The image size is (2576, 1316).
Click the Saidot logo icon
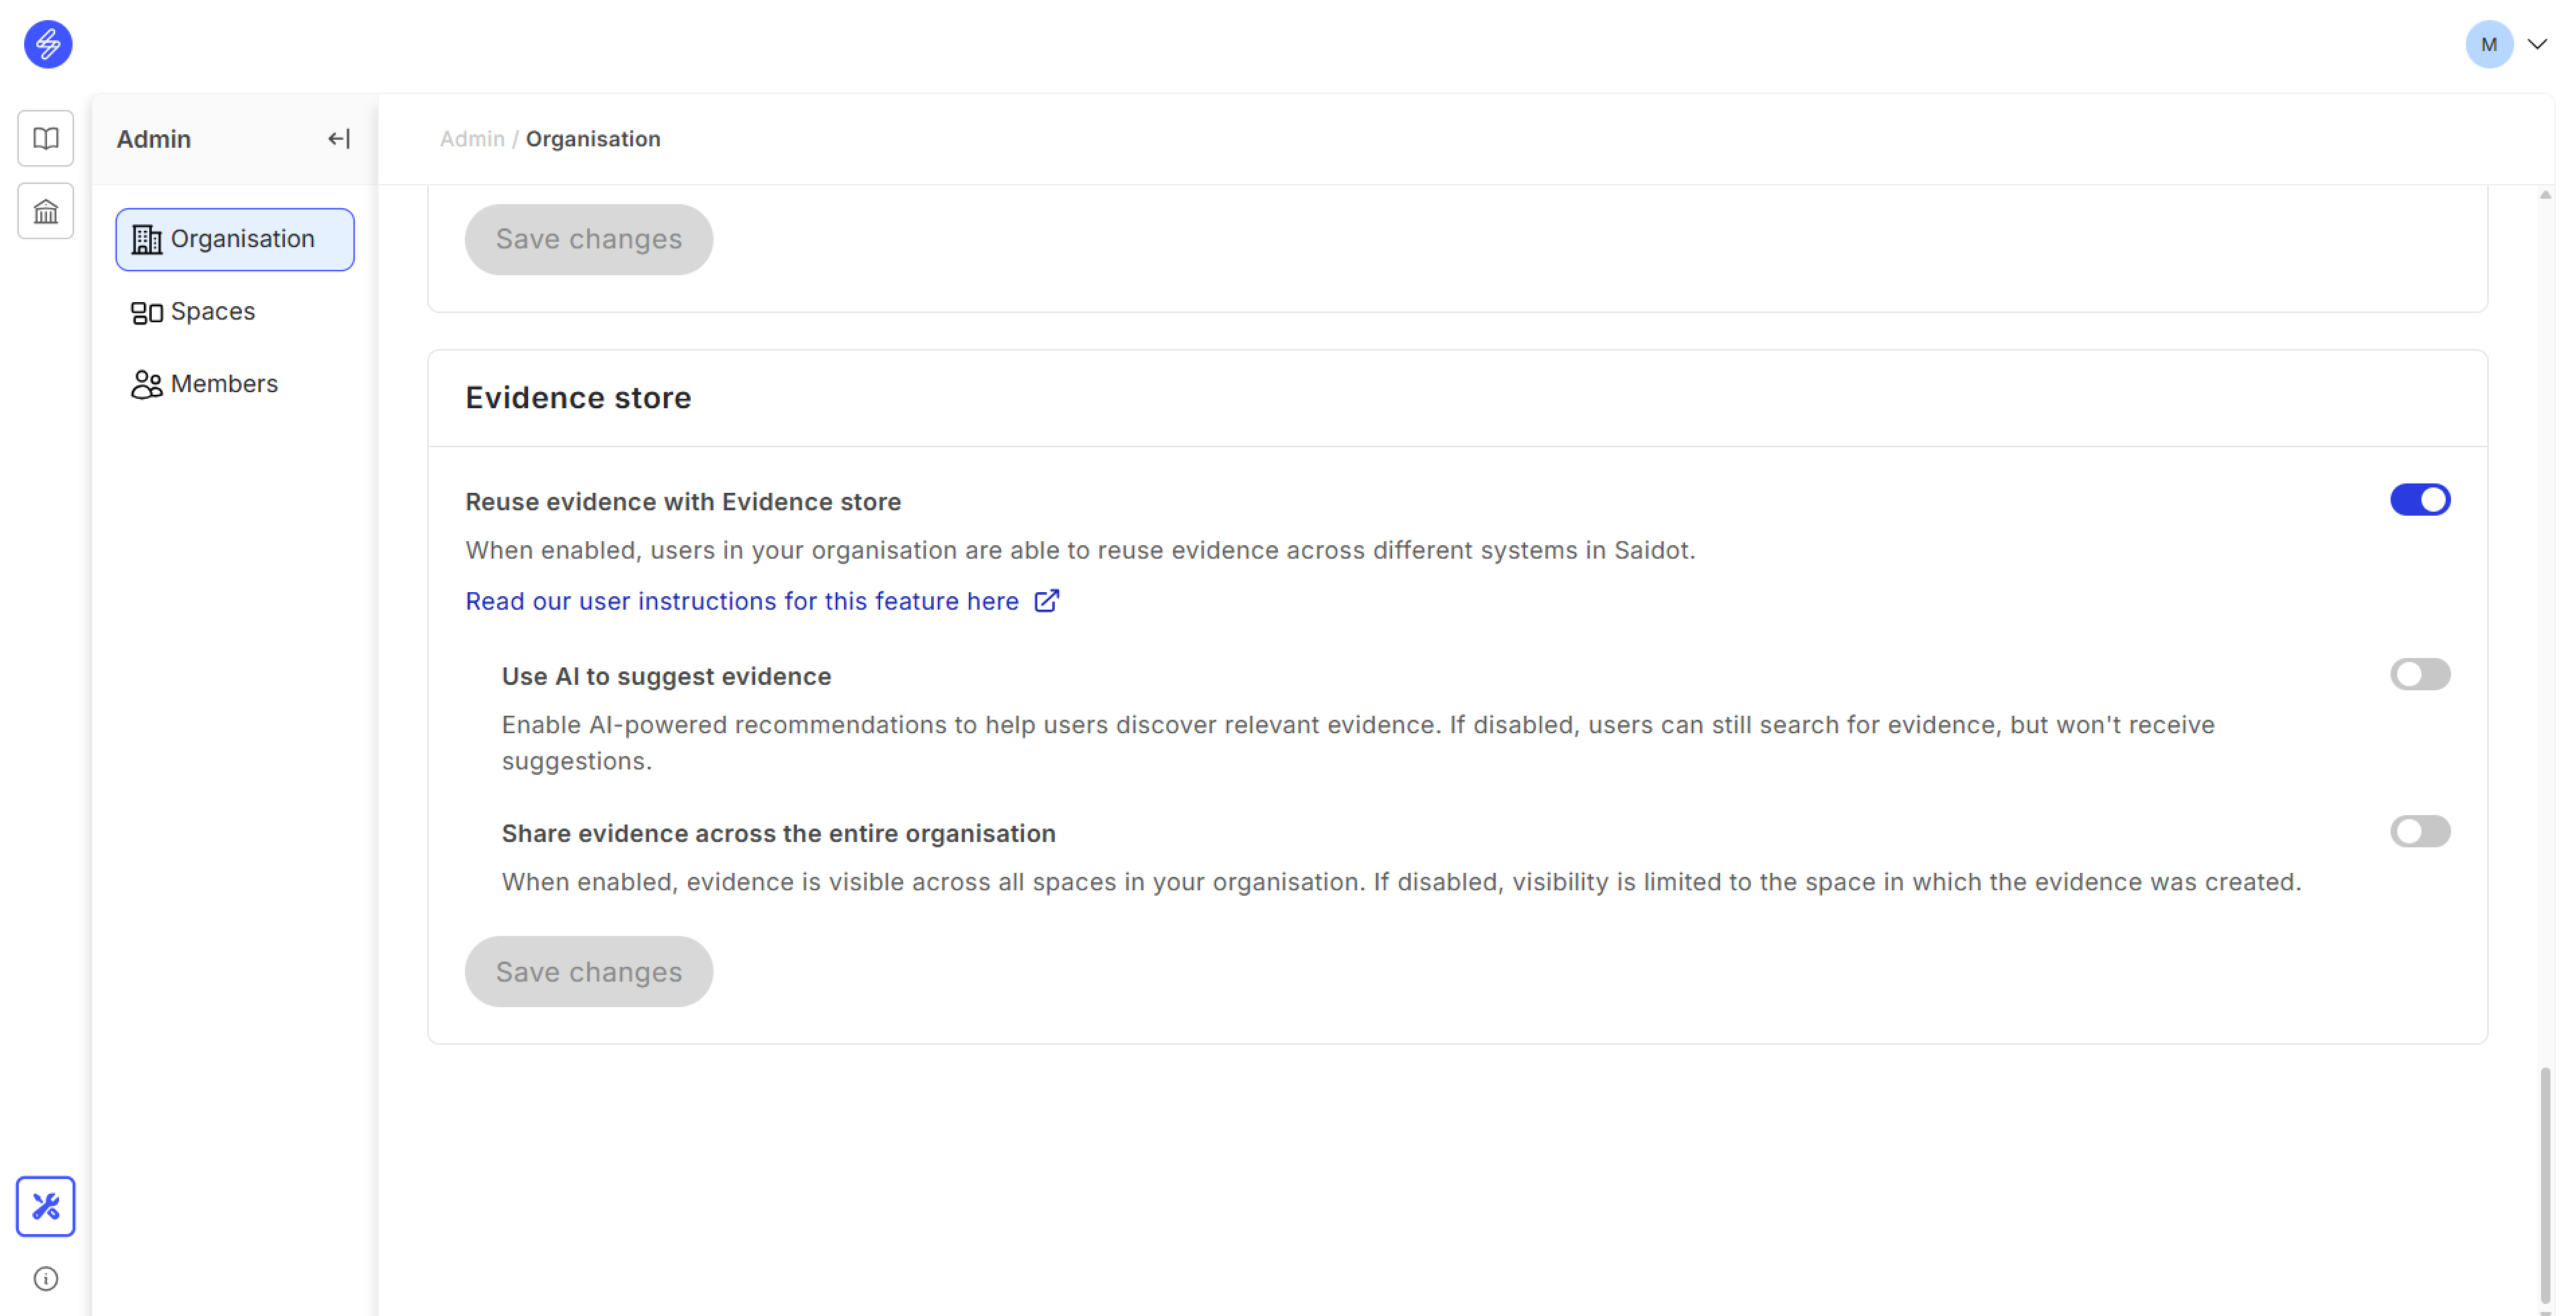pos(48,44)
